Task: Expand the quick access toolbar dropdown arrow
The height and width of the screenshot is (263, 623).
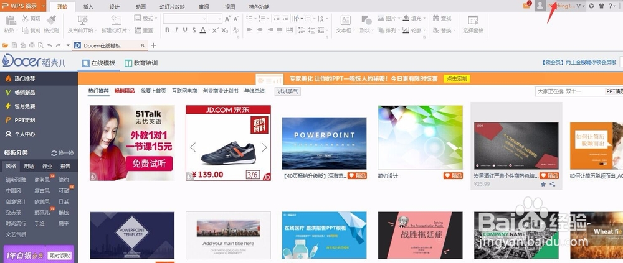Action: coord(68,45)
